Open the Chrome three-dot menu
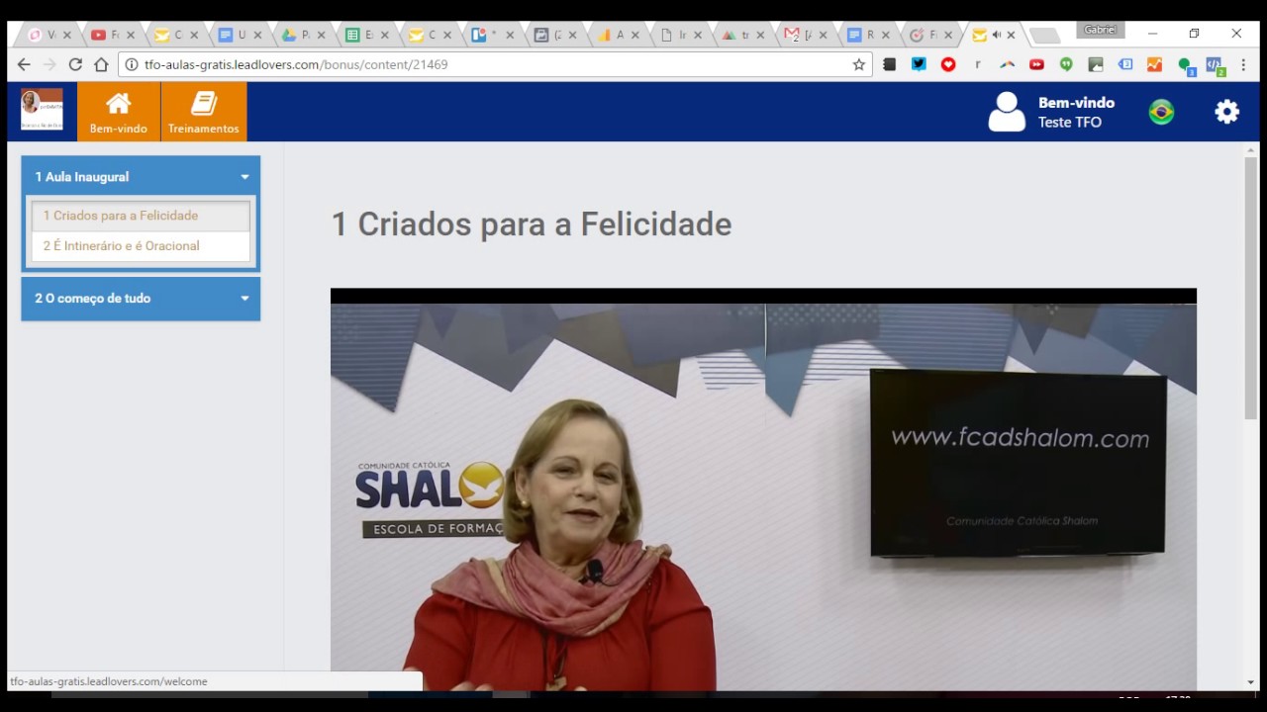 tap(1243, 64)
